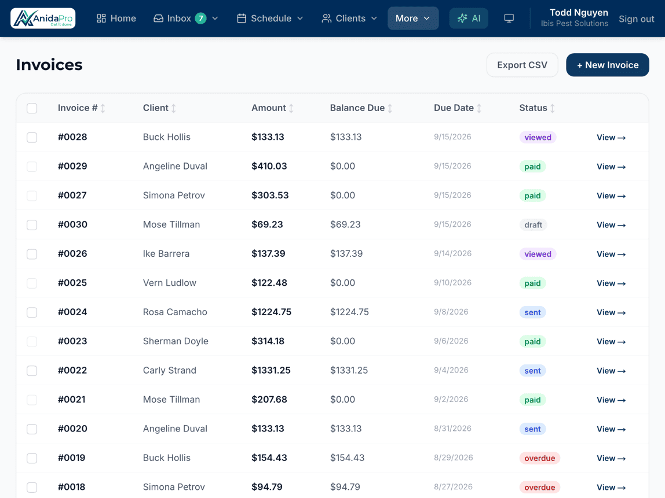View overdue invoice #0019

(x=611, y=458)
